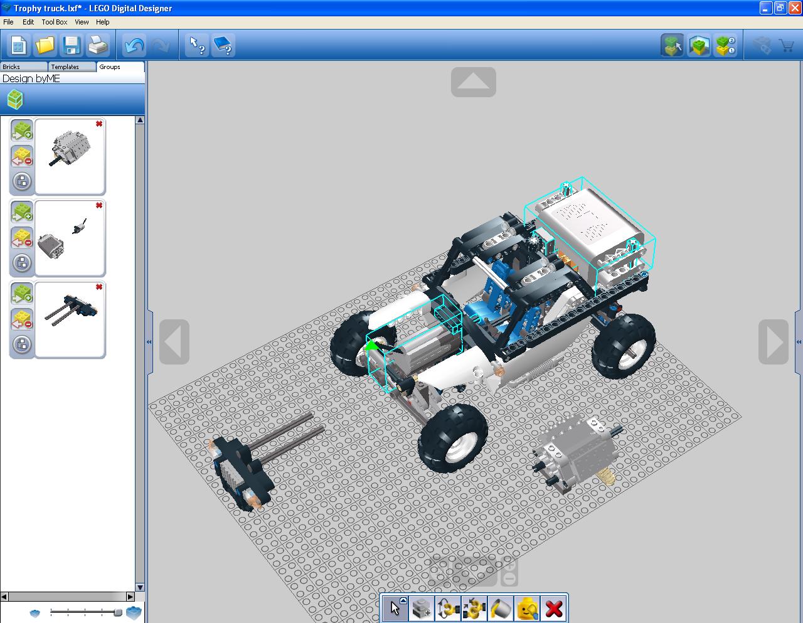
Task: Create a subgroup in the battery box group
Action: pyautogui.click(x=22, y=264)
